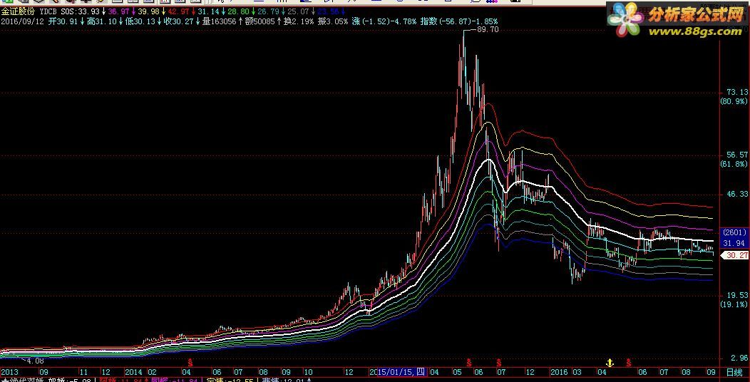Click the 56.57 price axis label
Screen dimensions: 750x382
click(x=736, y=155)
